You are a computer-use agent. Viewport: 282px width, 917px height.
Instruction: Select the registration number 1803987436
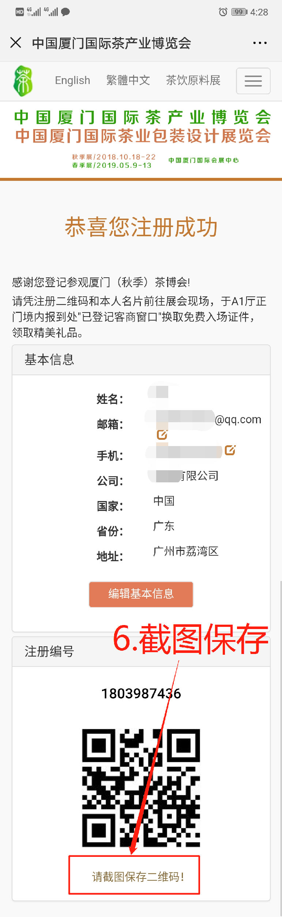click(x=141, y=694)
